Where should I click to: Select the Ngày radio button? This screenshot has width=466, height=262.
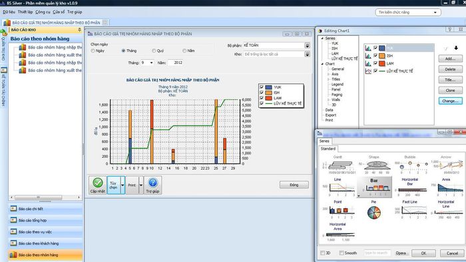[x=93, y=51]
